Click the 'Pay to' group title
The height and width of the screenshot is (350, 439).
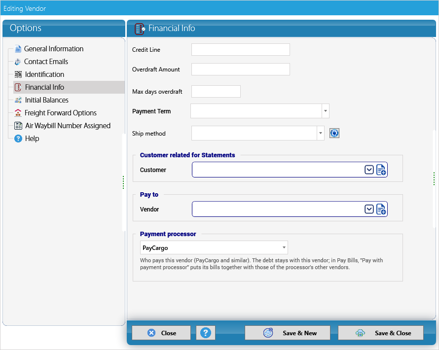point(149,195)
